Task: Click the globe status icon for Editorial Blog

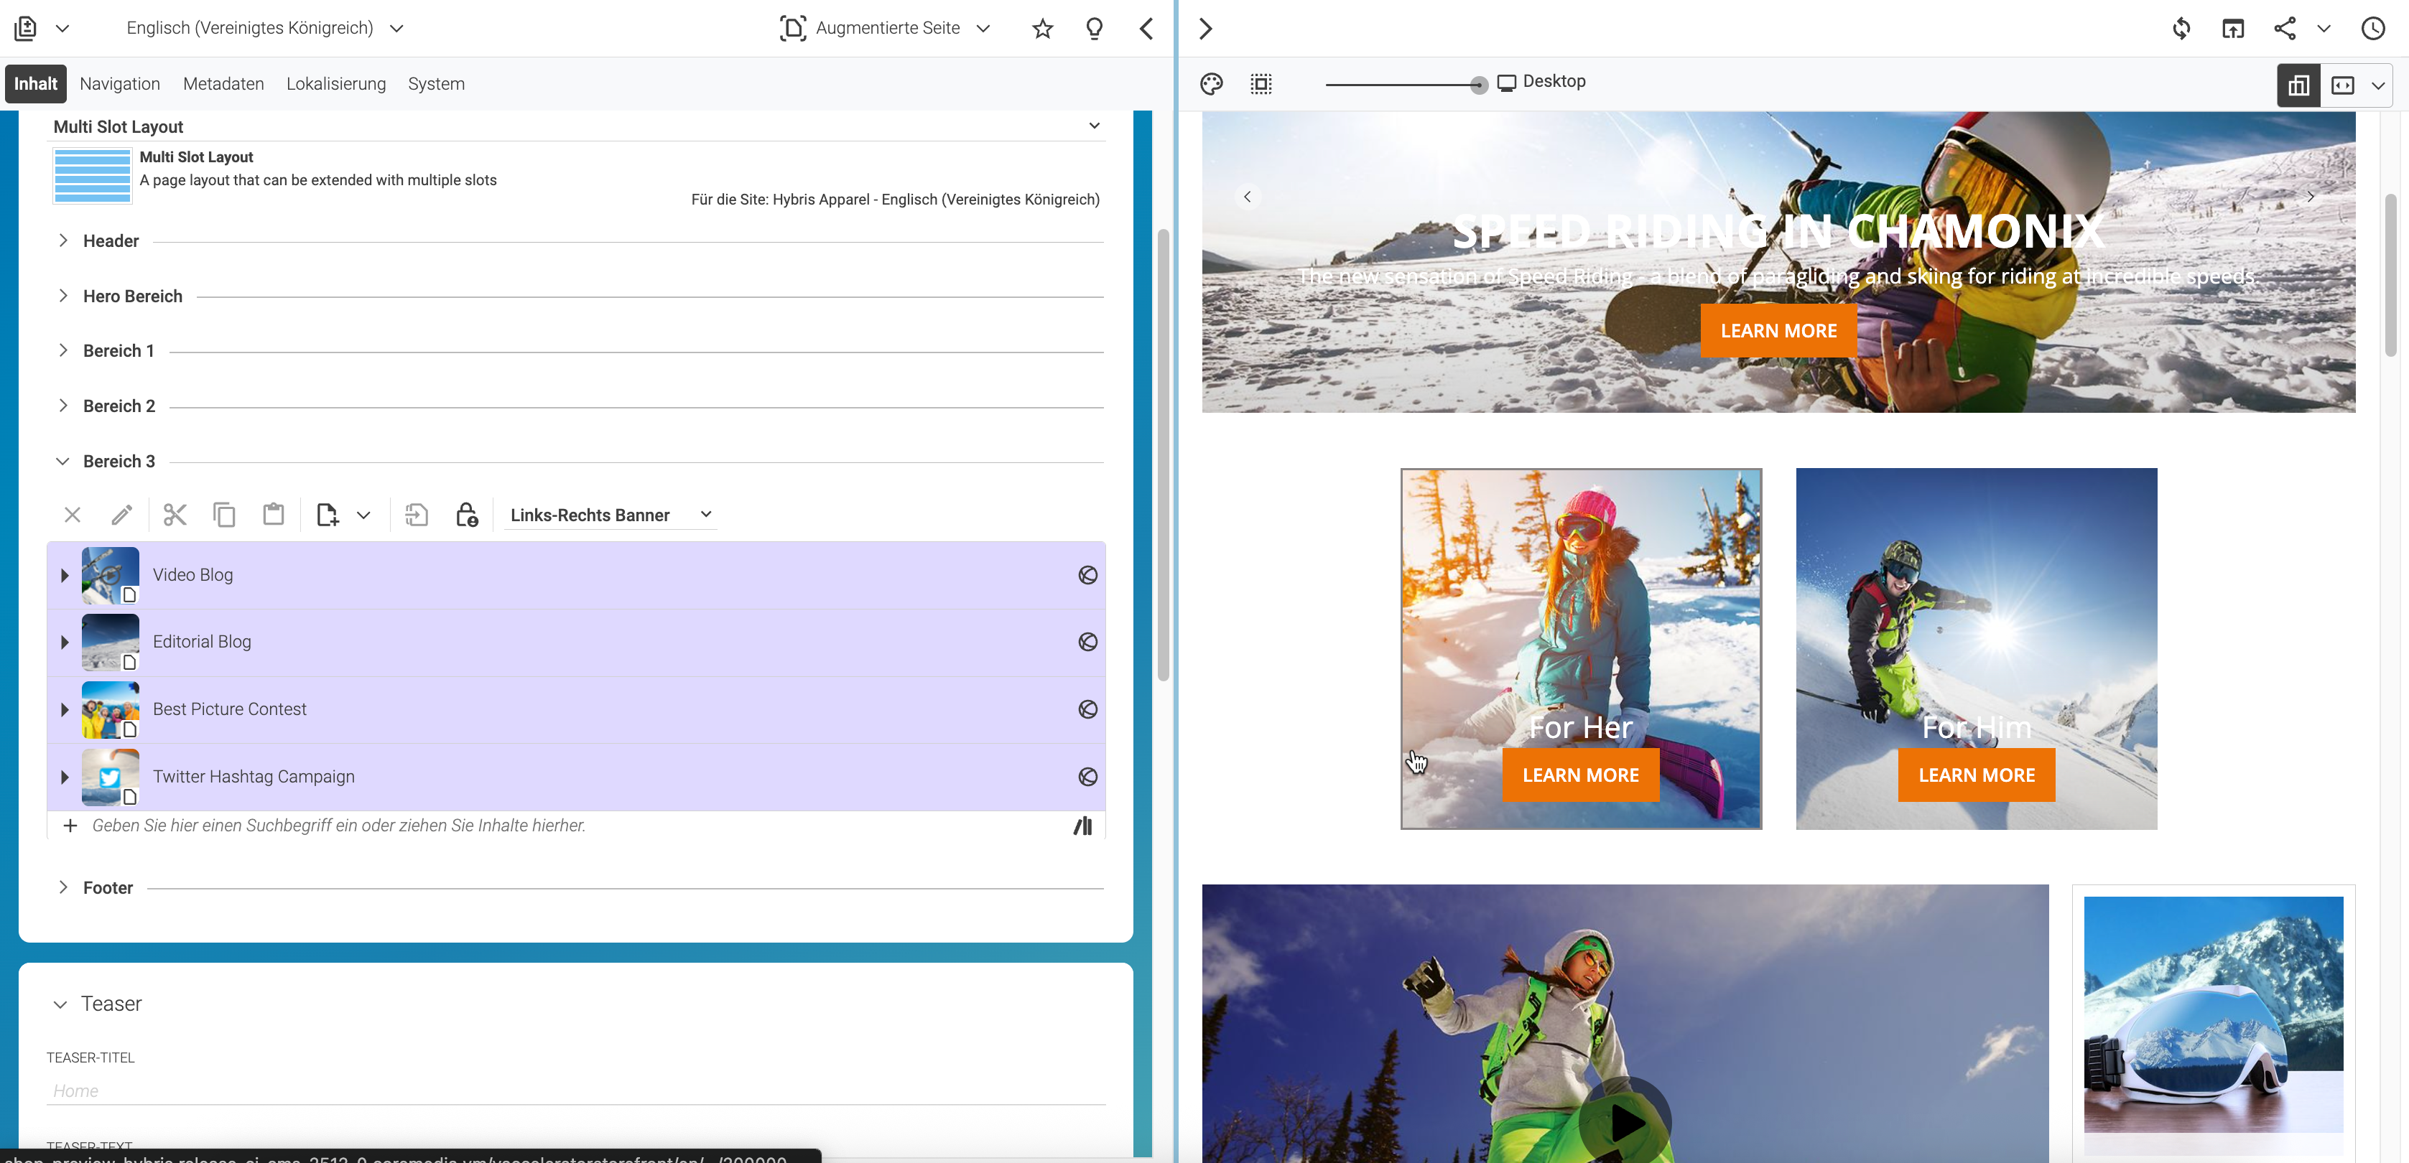Action: (x=1087, y=641)
